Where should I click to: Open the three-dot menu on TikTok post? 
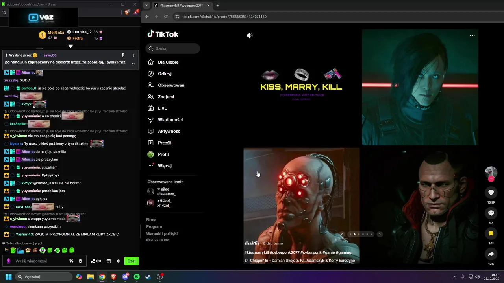tap(472, 35)
